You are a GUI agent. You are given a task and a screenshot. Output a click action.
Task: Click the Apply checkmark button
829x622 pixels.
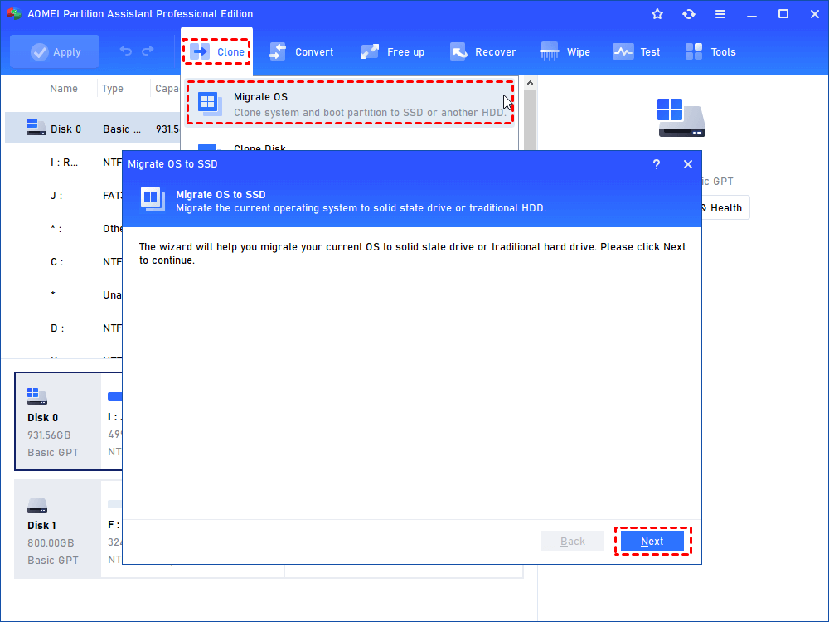[55, 51]
